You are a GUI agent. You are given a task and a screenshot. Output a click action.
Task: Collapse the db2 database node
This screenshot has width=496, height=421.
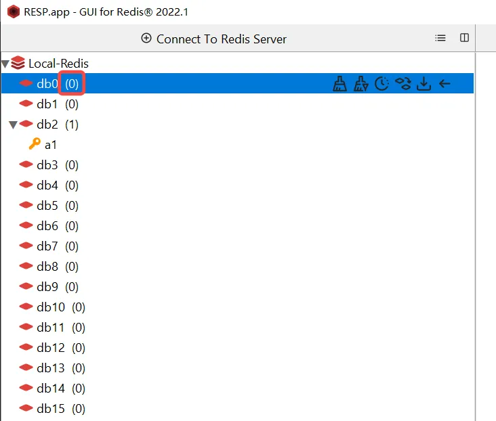coord(13,125)
